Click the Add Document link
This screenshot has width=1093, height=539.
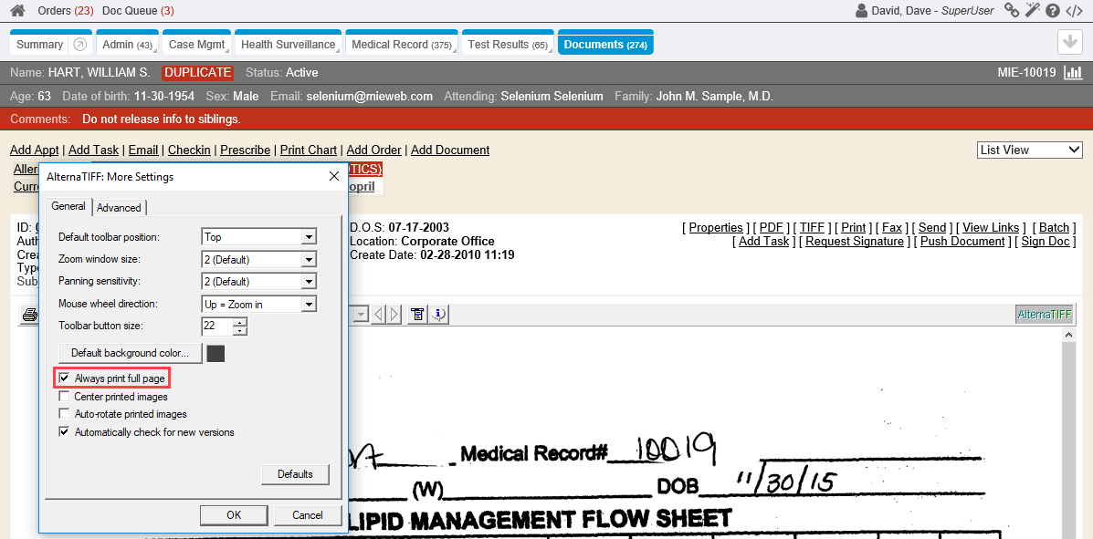coord(450,150)
